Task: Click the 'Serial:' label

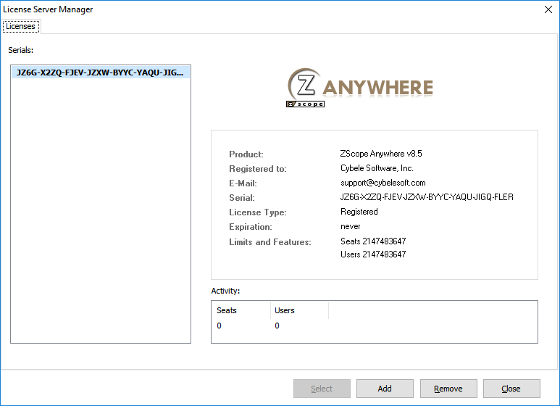Action: 242,198
